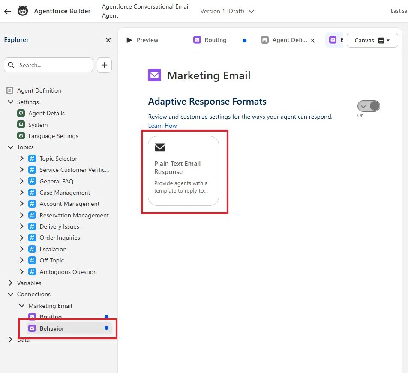Click the System gear icon

coord(21,124)
